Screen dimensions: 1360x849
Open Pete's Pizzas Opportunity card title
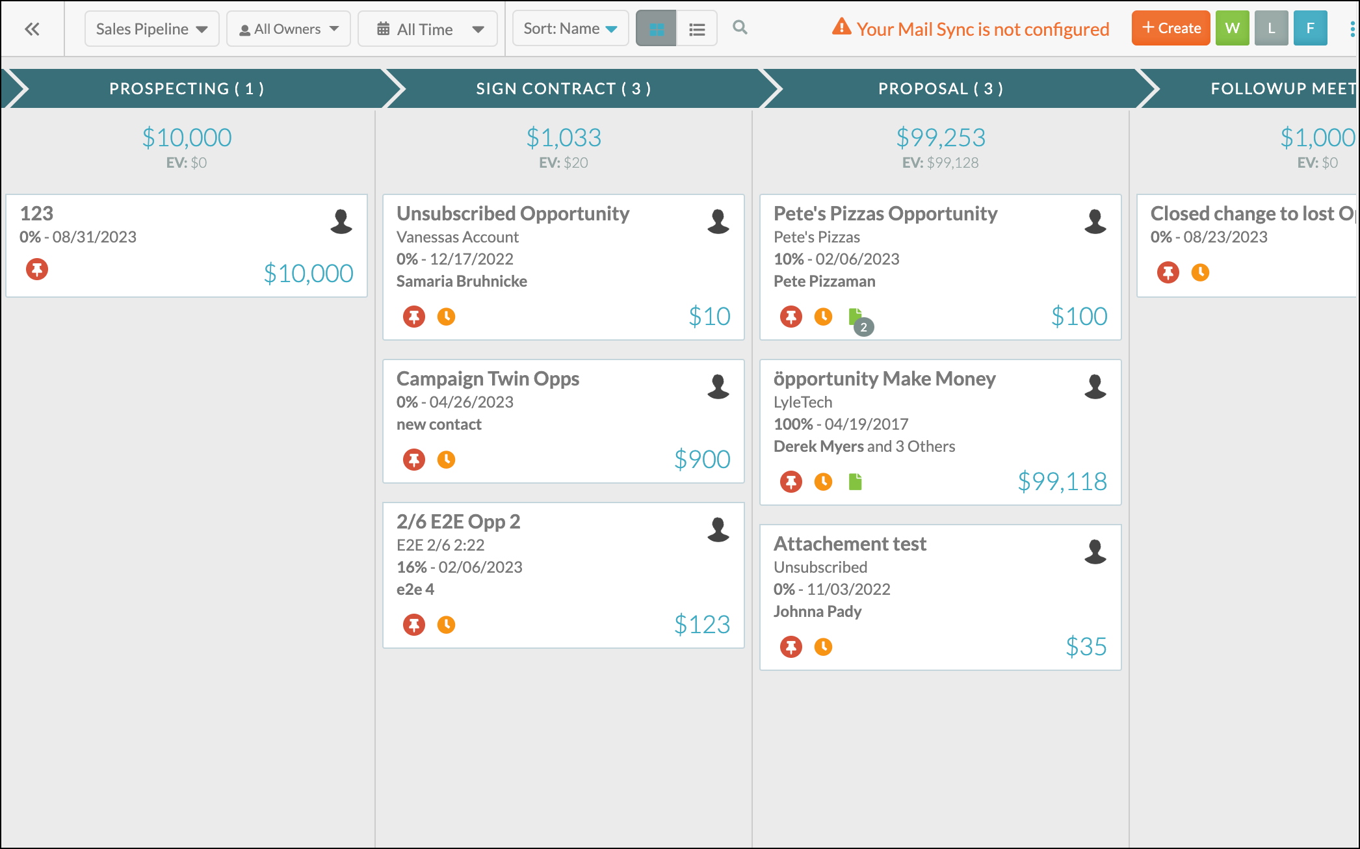[885, 213]
